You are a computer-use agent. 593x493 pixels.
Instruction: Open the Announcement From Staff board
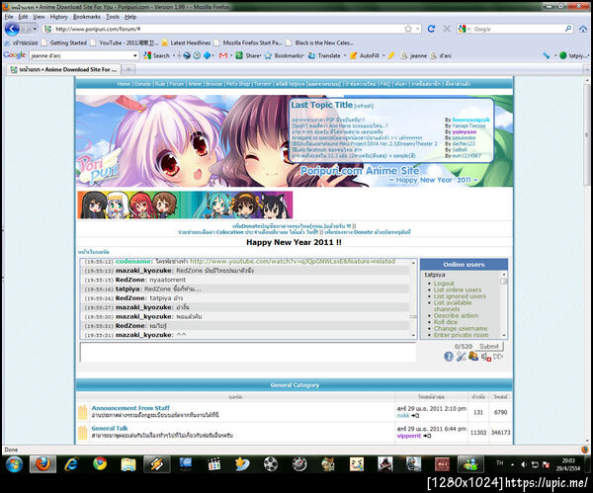click(130, 408)
